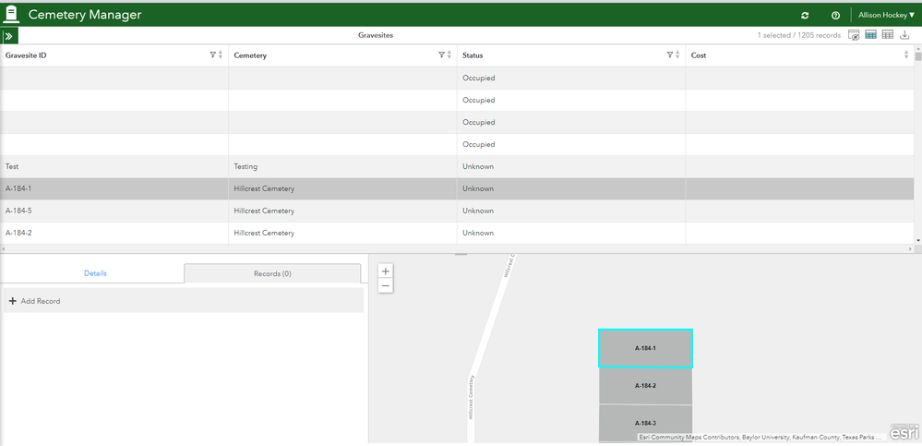Click the first Occupied status cell
This screenshot has height=446, width=922.
[x=571, y=78]
